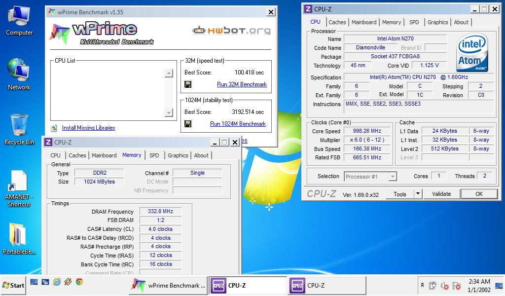The width and height of the screenshot is (505, 296).
Task: Select SPD tab in Memory CPU-Z window
Action: point(154,155)
